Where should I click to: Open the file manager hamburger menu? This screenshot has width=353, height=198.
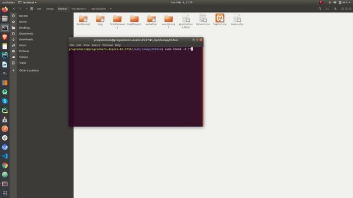pos(335,9)
